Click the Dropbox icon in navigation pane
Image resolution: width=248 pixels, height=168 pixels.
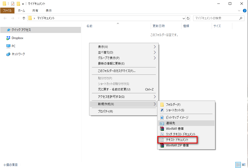8,38
